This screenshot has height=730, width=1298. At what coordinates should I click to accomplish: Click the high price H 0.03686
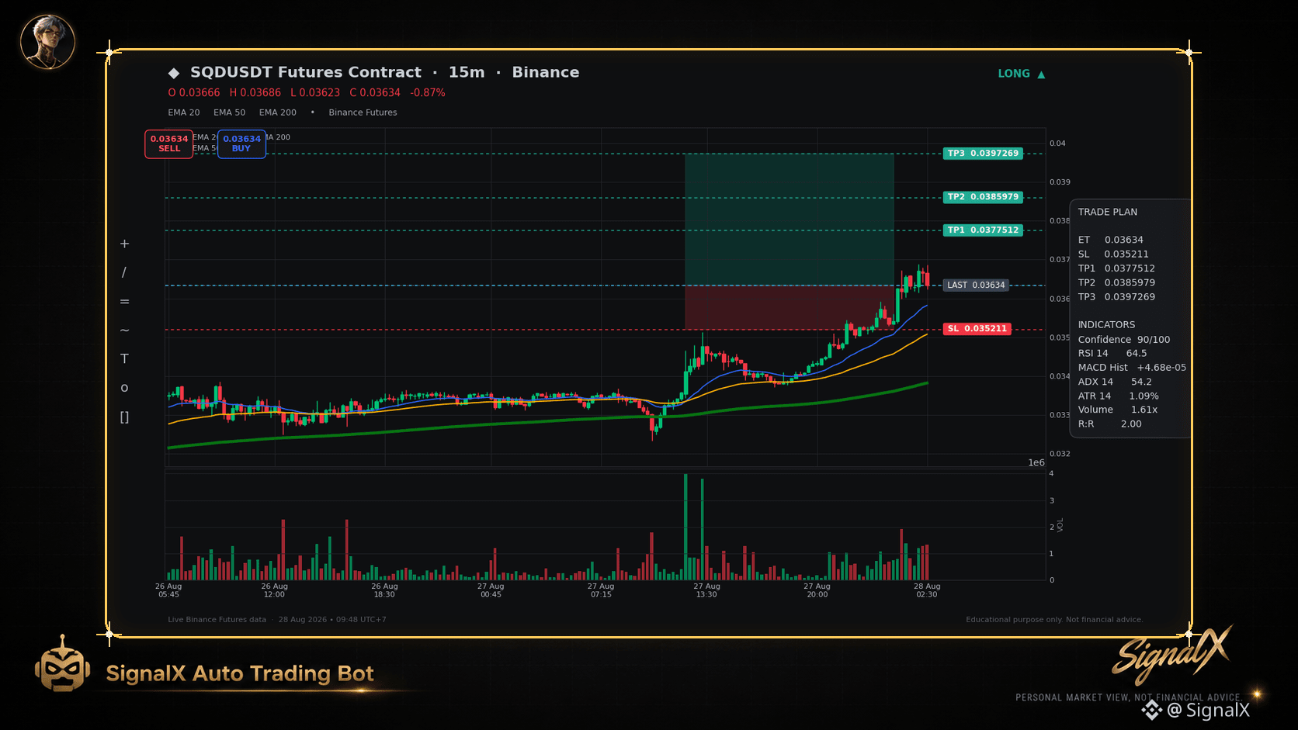(255, 93)
